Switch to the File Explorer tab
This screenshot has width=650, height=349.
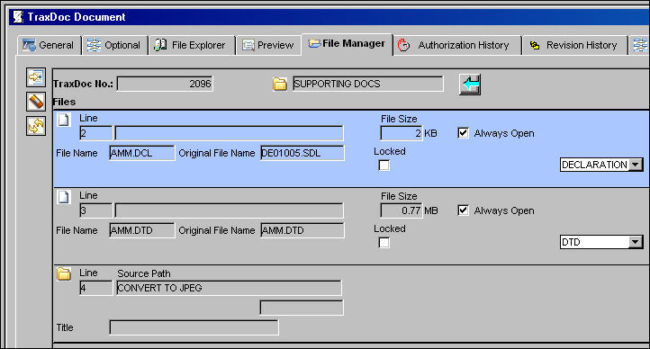tap(192, 45)
